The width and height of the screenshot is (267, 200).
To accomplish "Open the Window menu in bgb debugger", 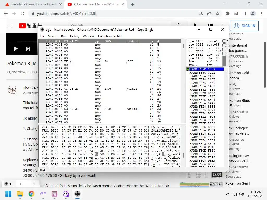I will coord(89,36).
